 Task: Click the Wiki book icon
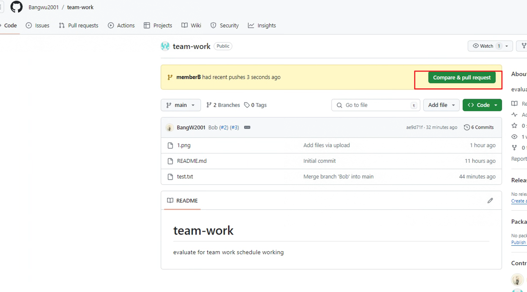coord(184,25)
